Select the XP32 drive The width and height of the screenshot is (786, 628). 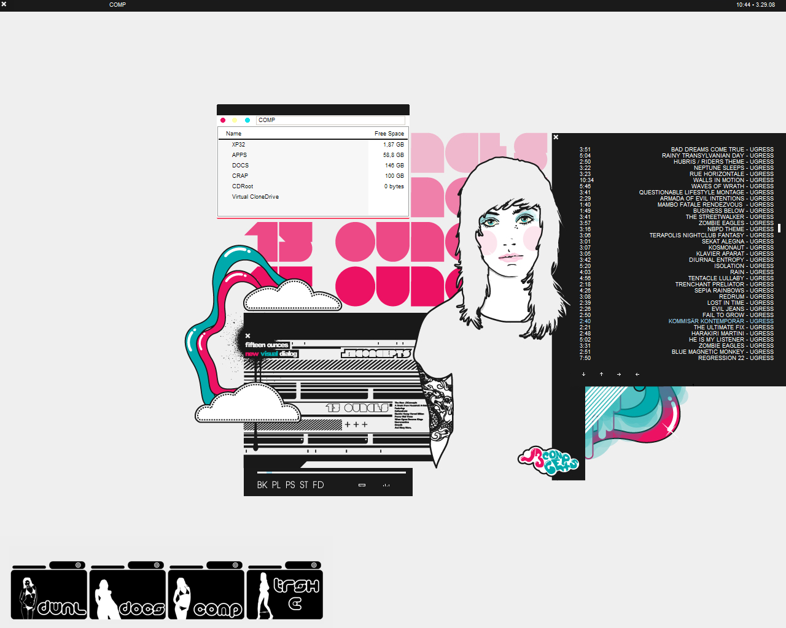tap(238, 145)
